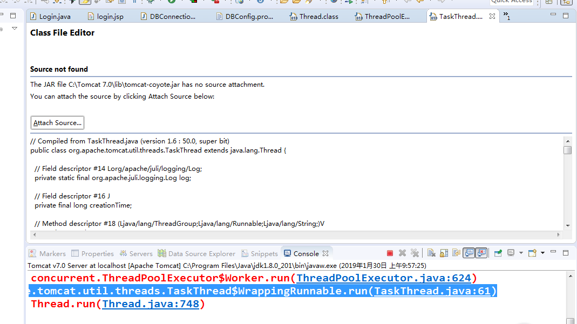Pin the current Console
The height and width of the screenshot is (324, 577).
pyautogui.click(x=498, y=253)
